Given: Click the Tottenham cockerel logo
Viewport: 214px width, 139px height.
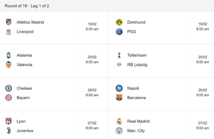Looking at the screenshot, I should (x=119, y=55).
